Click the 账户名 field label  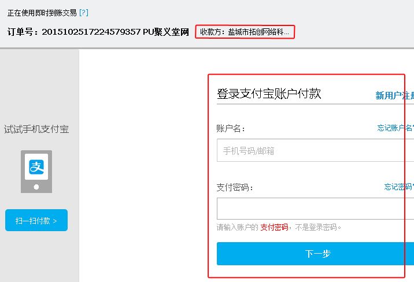coord(231,128)
